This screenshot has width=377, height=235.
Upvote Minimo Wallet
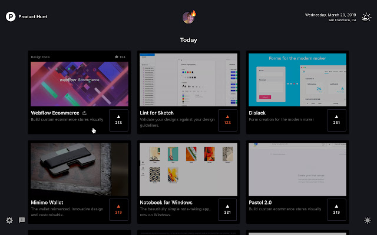[x=118, y=210]
